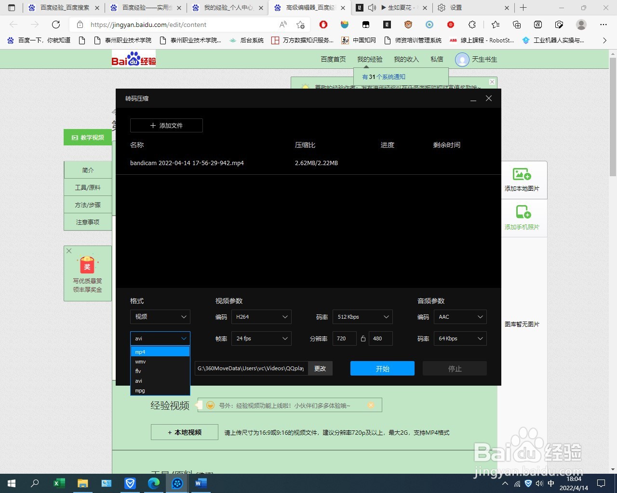Switch to 我的经验_个人中心 tab
Image resolution: width=617 pixels, height=493 pixels.
click(x=228, y=8)
